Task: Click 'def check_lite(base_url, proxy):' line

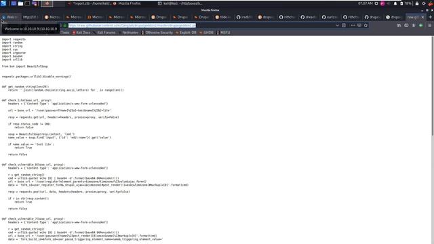Action: click(x=27, y=100)
